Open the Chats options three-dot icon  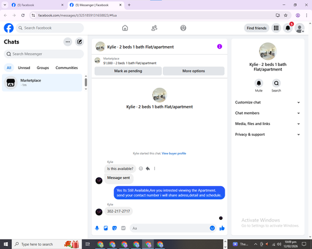[67, 42]
